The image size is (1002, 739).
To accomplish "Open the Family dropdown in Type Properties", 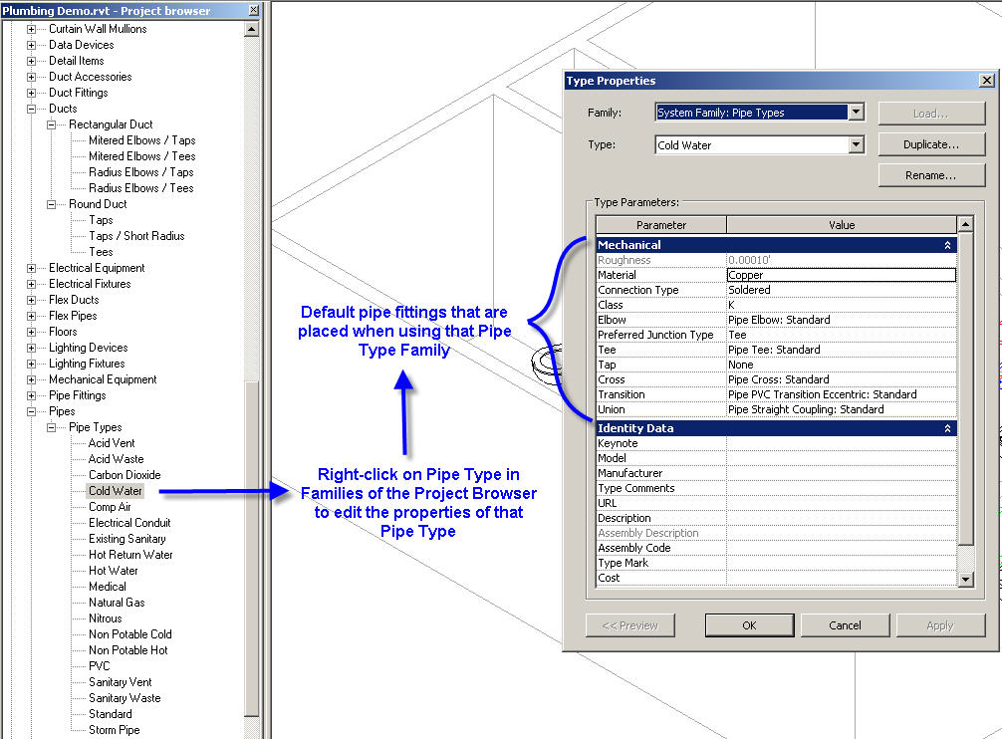I will (x=857, y=113).
